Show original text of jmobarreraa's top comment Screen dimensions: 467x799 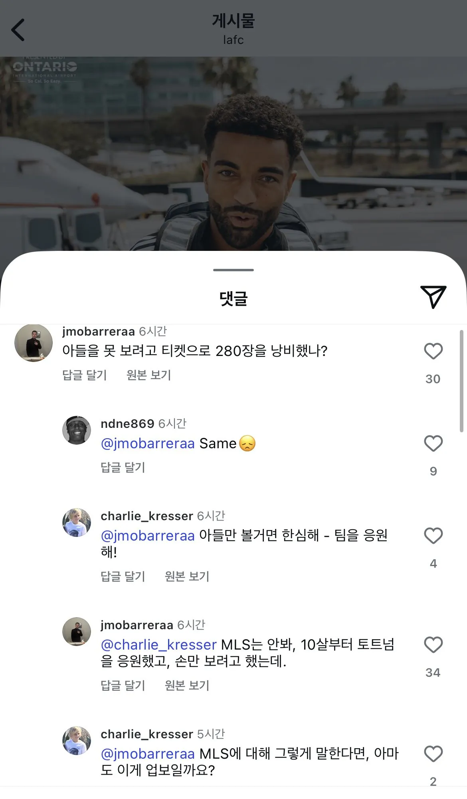click(x=148, y=375)
